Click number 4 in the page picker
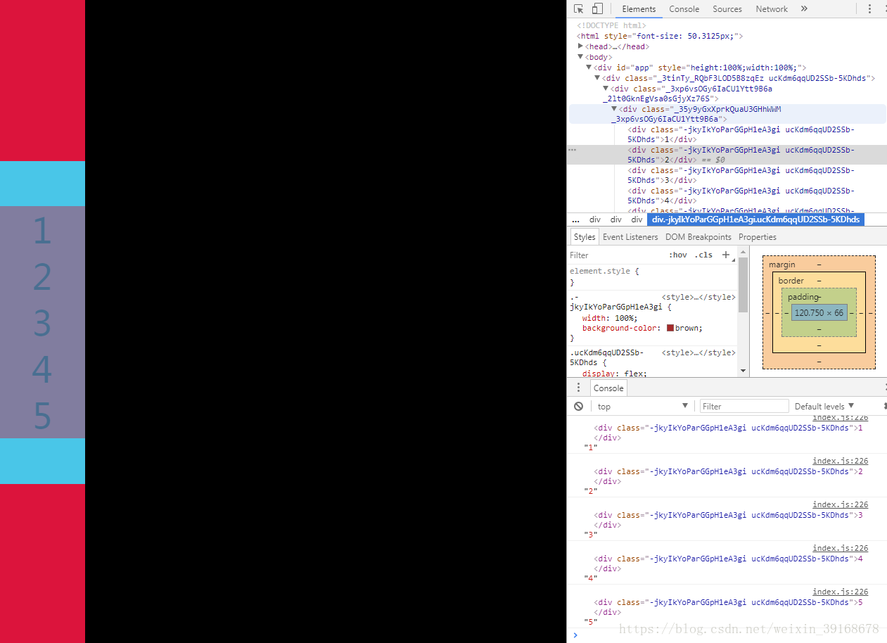Image resolution: width=887 pixels, height=643 pixels. point(42,370)
